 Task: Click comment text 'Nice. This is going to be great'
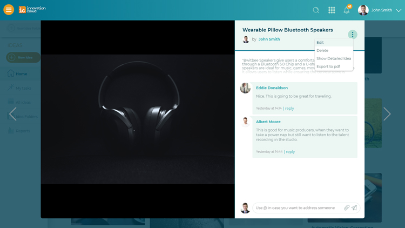(294, 96)
